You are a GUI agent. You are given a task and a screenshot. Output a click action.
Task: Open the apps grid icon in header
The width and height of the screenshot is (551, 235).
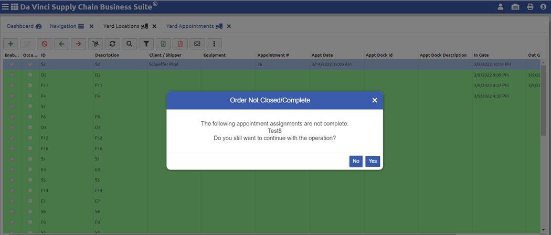pyautogui.click(x=15, y=7)
